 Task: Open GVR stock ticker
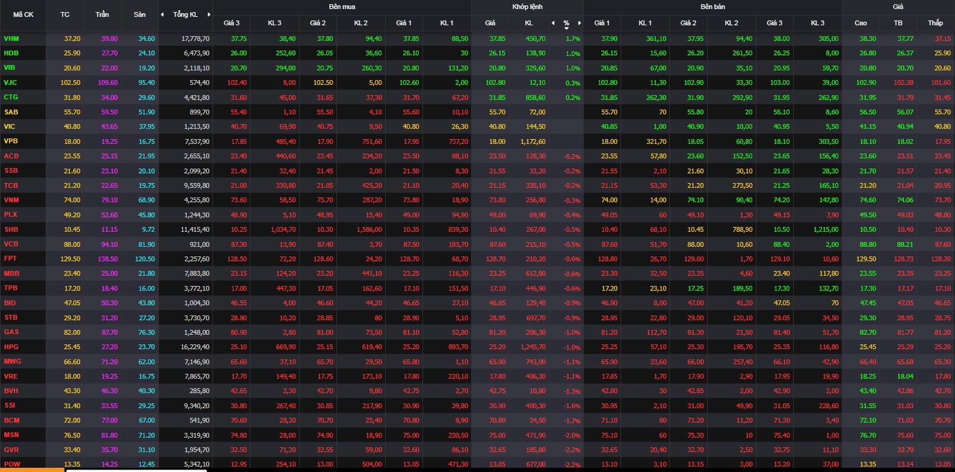coord(11,450)
